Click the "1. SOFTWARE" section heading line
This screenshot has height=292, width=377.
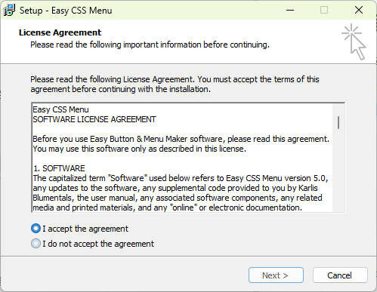pos(59,168)
